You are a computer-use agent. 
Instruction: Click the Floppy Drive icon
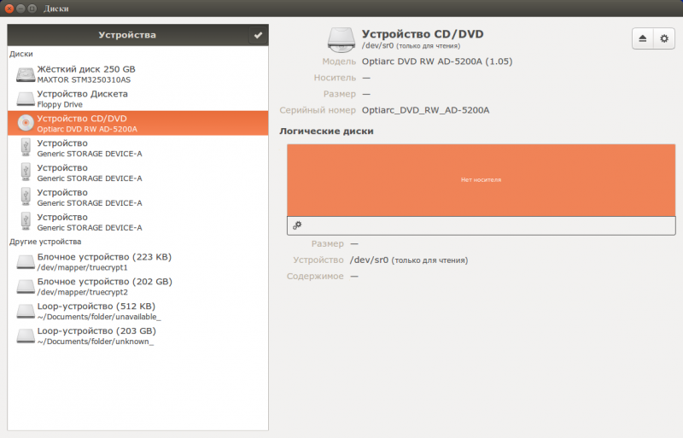coord(26,99)
